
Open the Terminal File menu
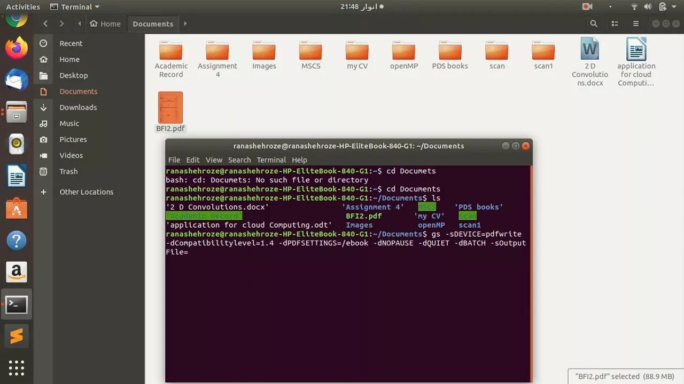pos(174,160)
